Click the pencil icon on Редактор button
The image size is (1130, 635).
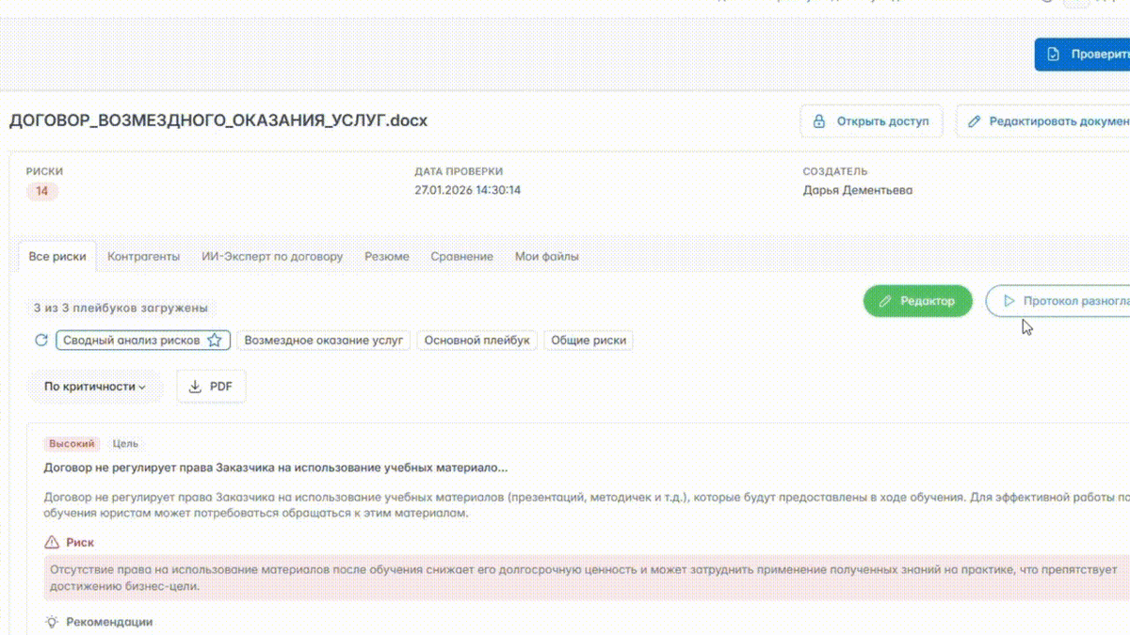pos(885,301)
